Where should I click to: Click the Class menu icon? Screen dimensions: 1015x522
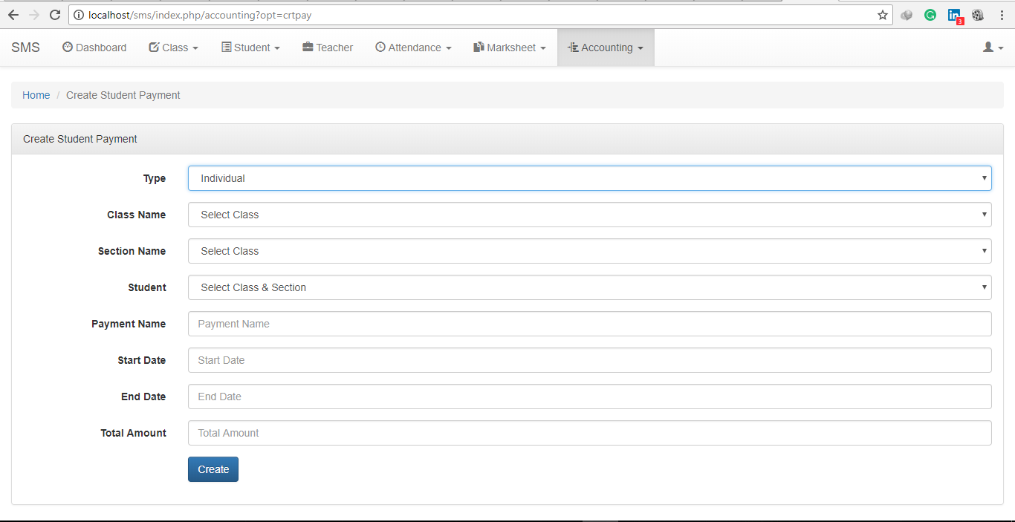[x=154, y=47]
